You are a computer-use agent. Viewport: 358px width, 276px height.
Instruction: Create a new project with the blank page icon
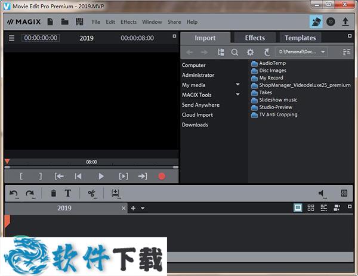[x=50, y=22]
